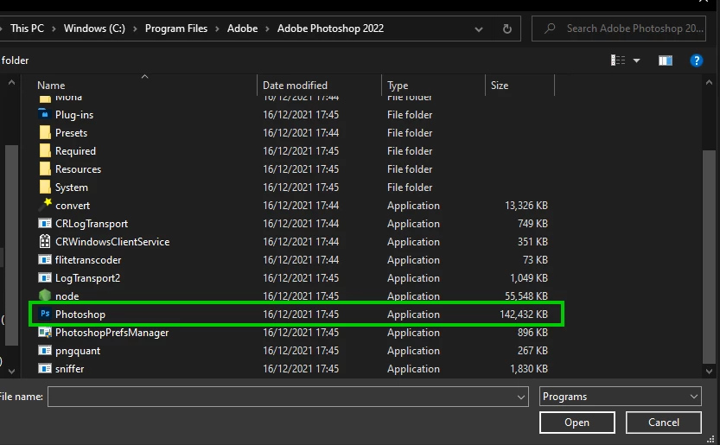Click the pngquant application icon
Screen dimensions: 720x445
click(x=45, y=351)
